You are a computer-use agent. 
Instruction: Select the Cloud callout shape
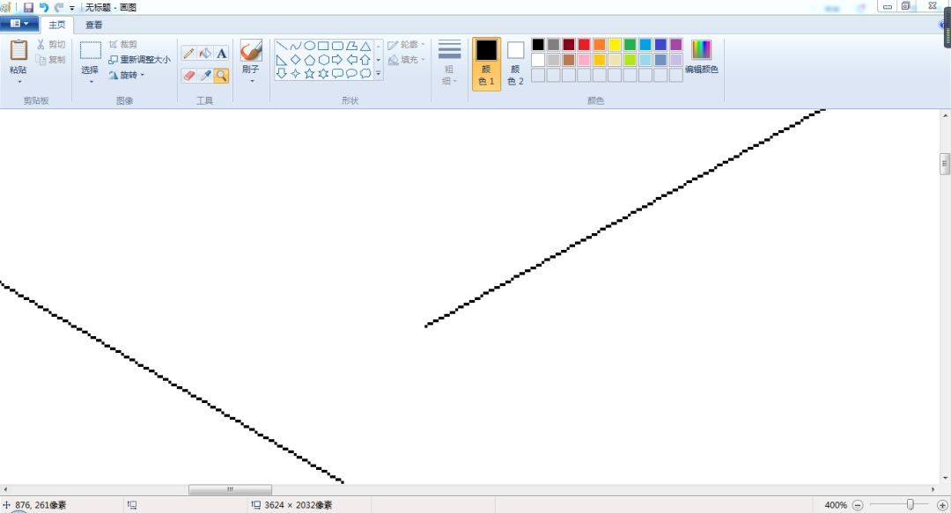click(365, 73)
